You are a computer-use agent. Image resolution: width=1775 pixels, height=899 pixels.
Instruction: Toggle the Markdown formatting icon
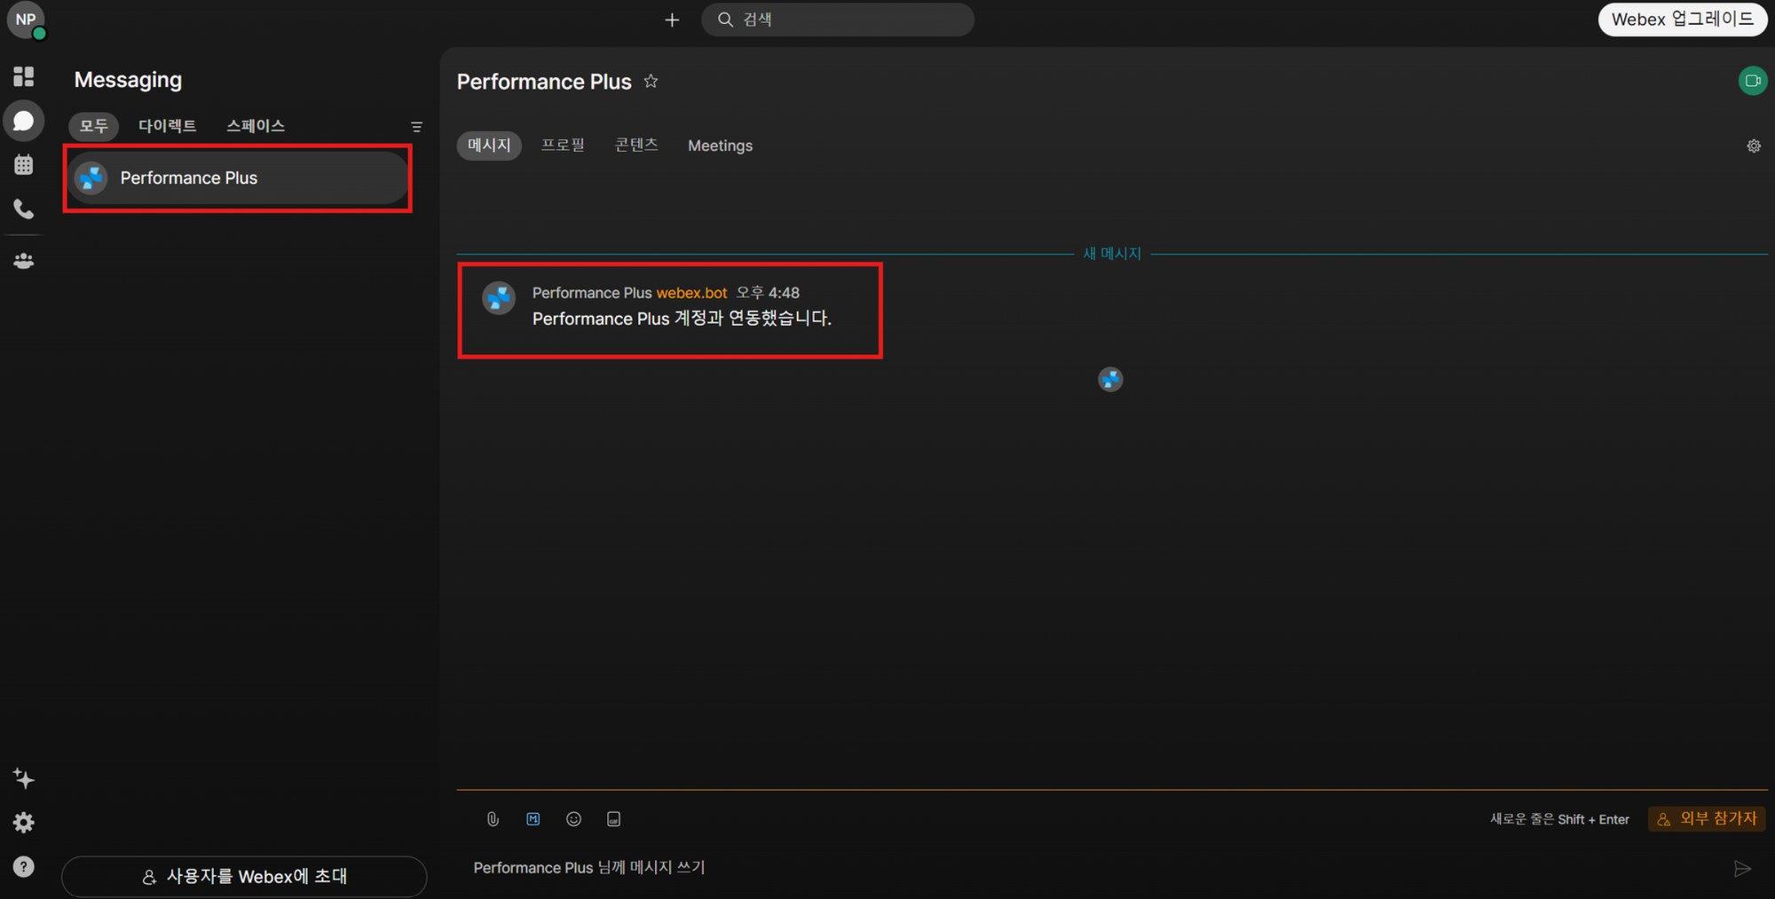(x=532, y=819)
